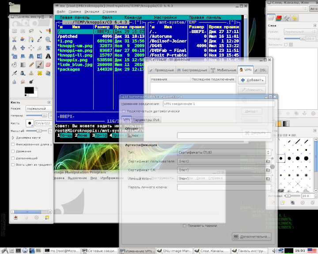
Task: Open Левая панель menu in mc
Action: tap(75, 18)
